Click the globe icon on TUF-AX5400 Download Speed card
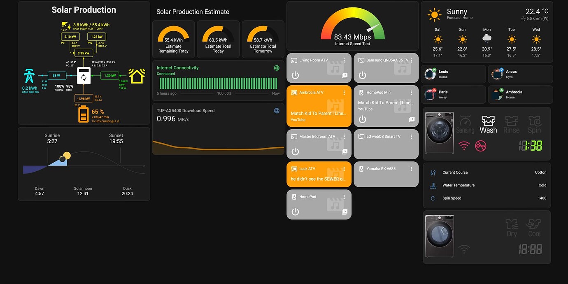The height and width of the screenshot is (284, 568). point(276,111)
